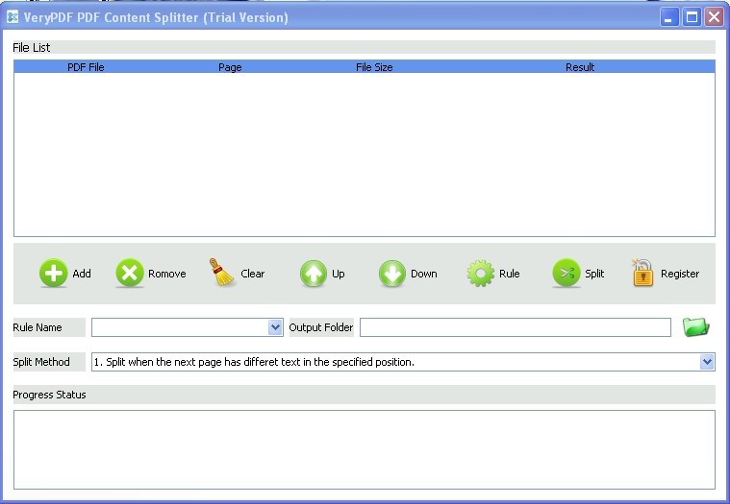
Task: Click the green down-arrow Down icon
Action: coord(392,274)
